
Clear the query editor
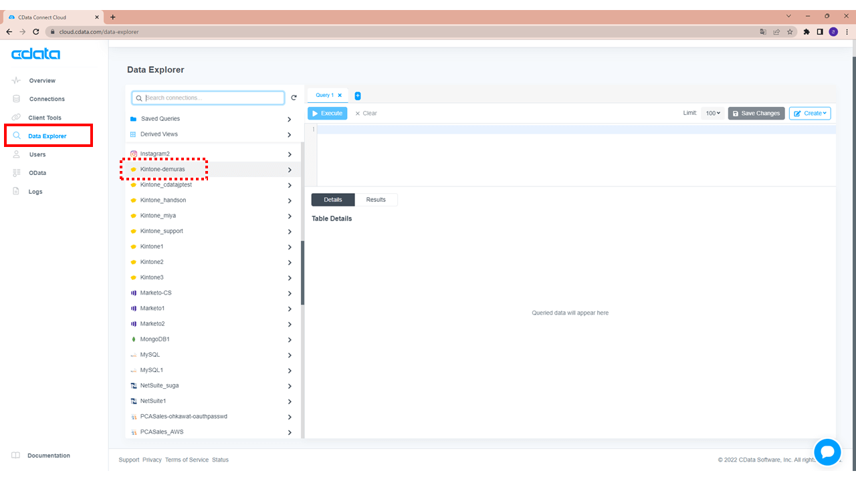(x=366, y=114)
